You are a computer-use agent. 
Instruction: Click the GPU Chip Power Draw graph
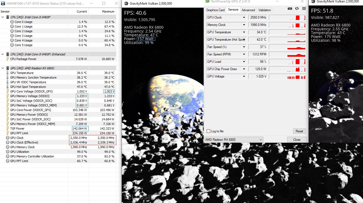coord(287,69)
